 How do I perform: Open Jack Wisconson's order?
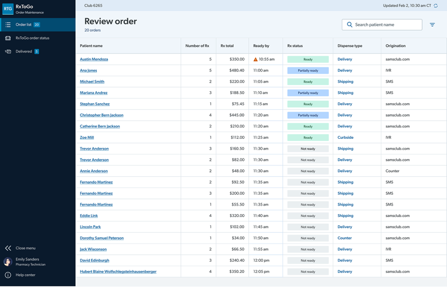pyautogui.click(x=93, y=249)
